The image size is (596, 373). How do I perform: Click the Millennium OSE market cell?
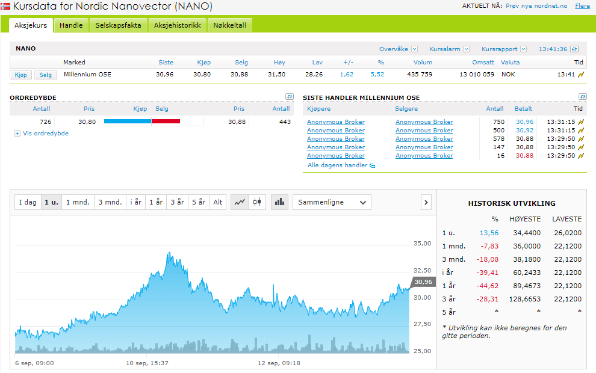click(x=87, y=75)
